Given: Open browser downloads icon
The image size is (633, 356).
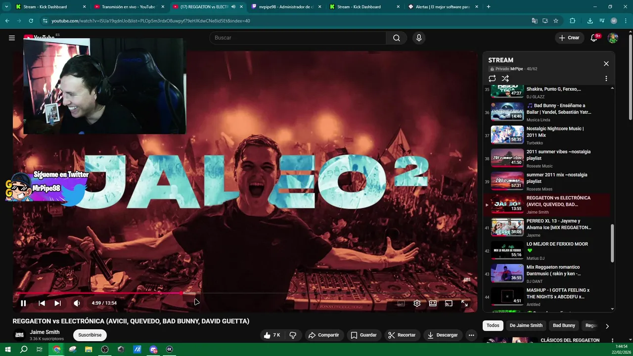Looking at the screenshot, I should click(590, 21).
